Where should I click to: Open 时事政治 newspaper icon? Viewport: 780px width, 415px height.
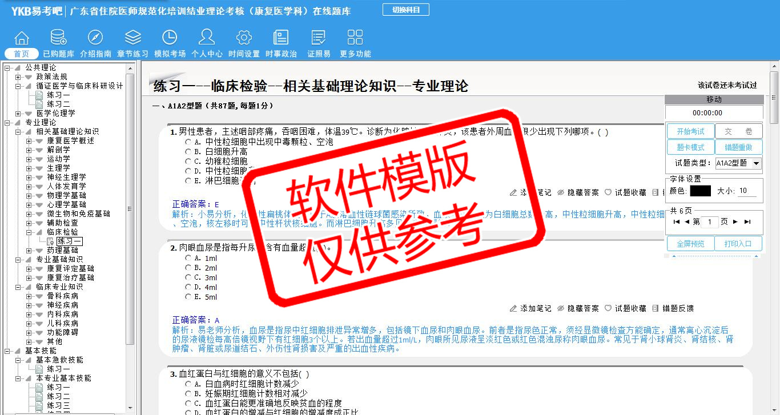coord(281,38)
